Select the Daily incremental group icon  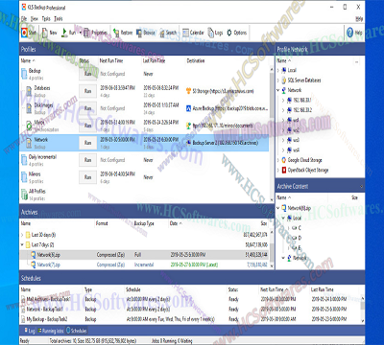[24, 160]
